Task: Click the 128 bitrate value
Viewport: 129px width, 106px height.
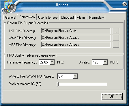Action: 96,62
